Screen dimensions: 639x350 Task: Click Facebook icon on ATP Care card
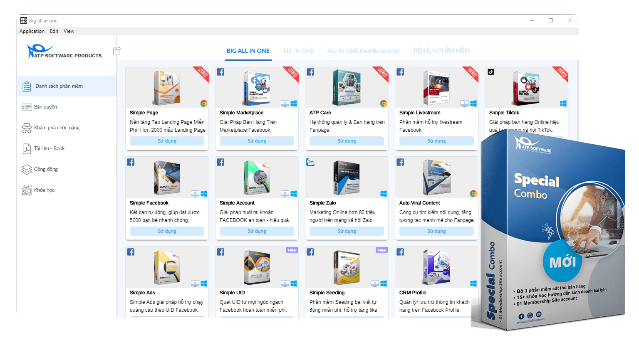click(x=310, y=72)
